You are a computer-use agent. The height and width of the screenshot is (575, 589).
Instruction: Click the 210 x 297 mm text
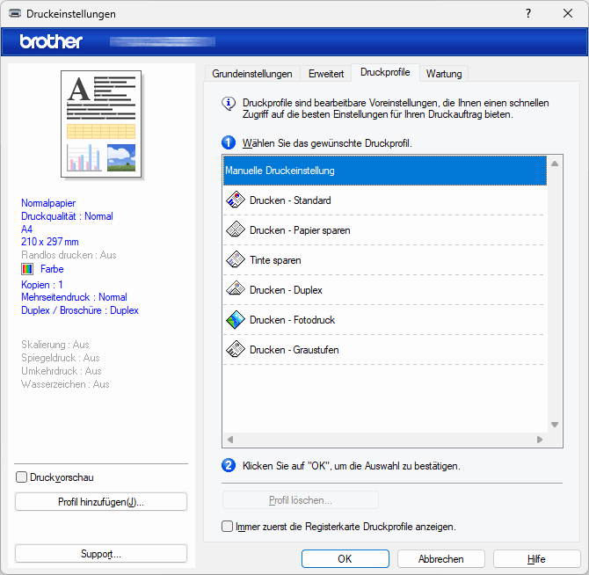(50, 242)
